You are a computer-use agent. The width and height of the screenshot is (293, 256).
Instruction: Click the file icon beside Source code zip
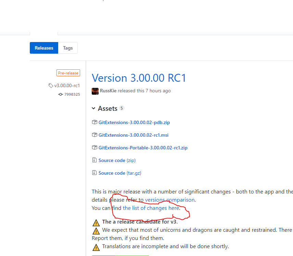pos(94,160)
